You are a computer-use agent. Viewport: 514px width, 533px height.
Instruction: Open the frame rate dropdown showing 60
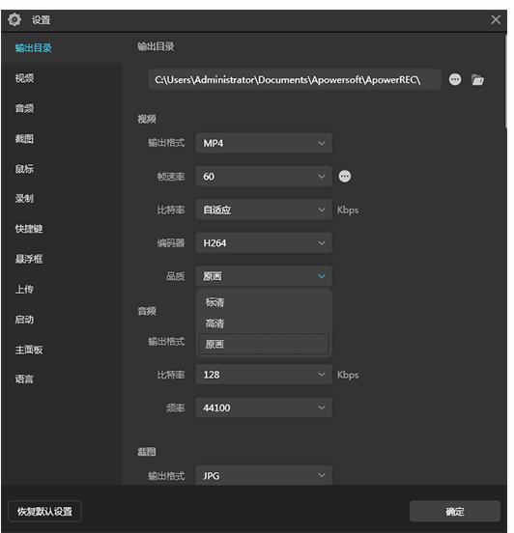point(264,177)
